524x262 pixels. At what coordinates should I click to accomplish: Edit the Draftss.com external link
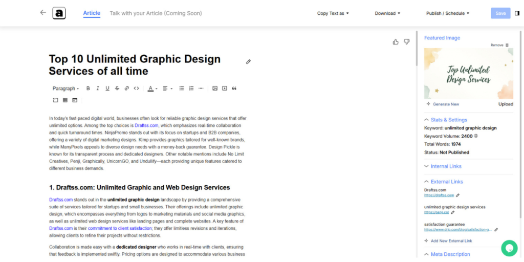point(458,195)
